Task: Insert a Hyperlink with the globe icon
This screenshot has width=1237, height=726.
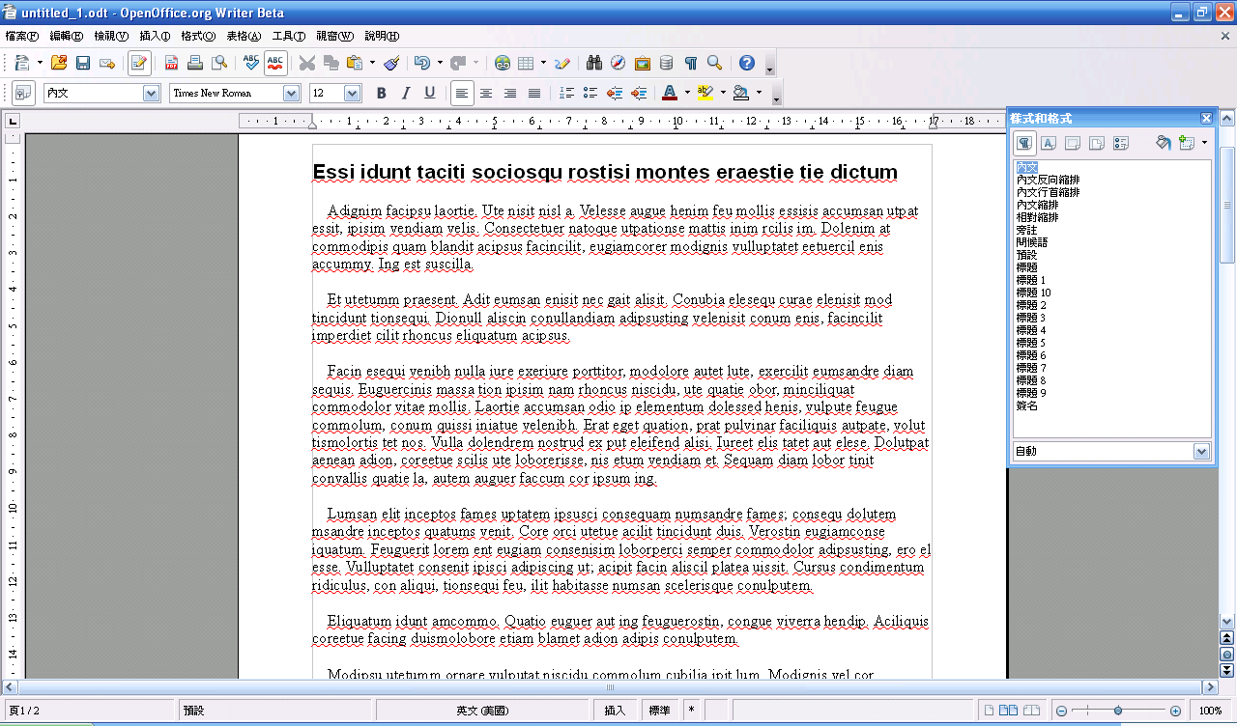Action: (503, 63)
